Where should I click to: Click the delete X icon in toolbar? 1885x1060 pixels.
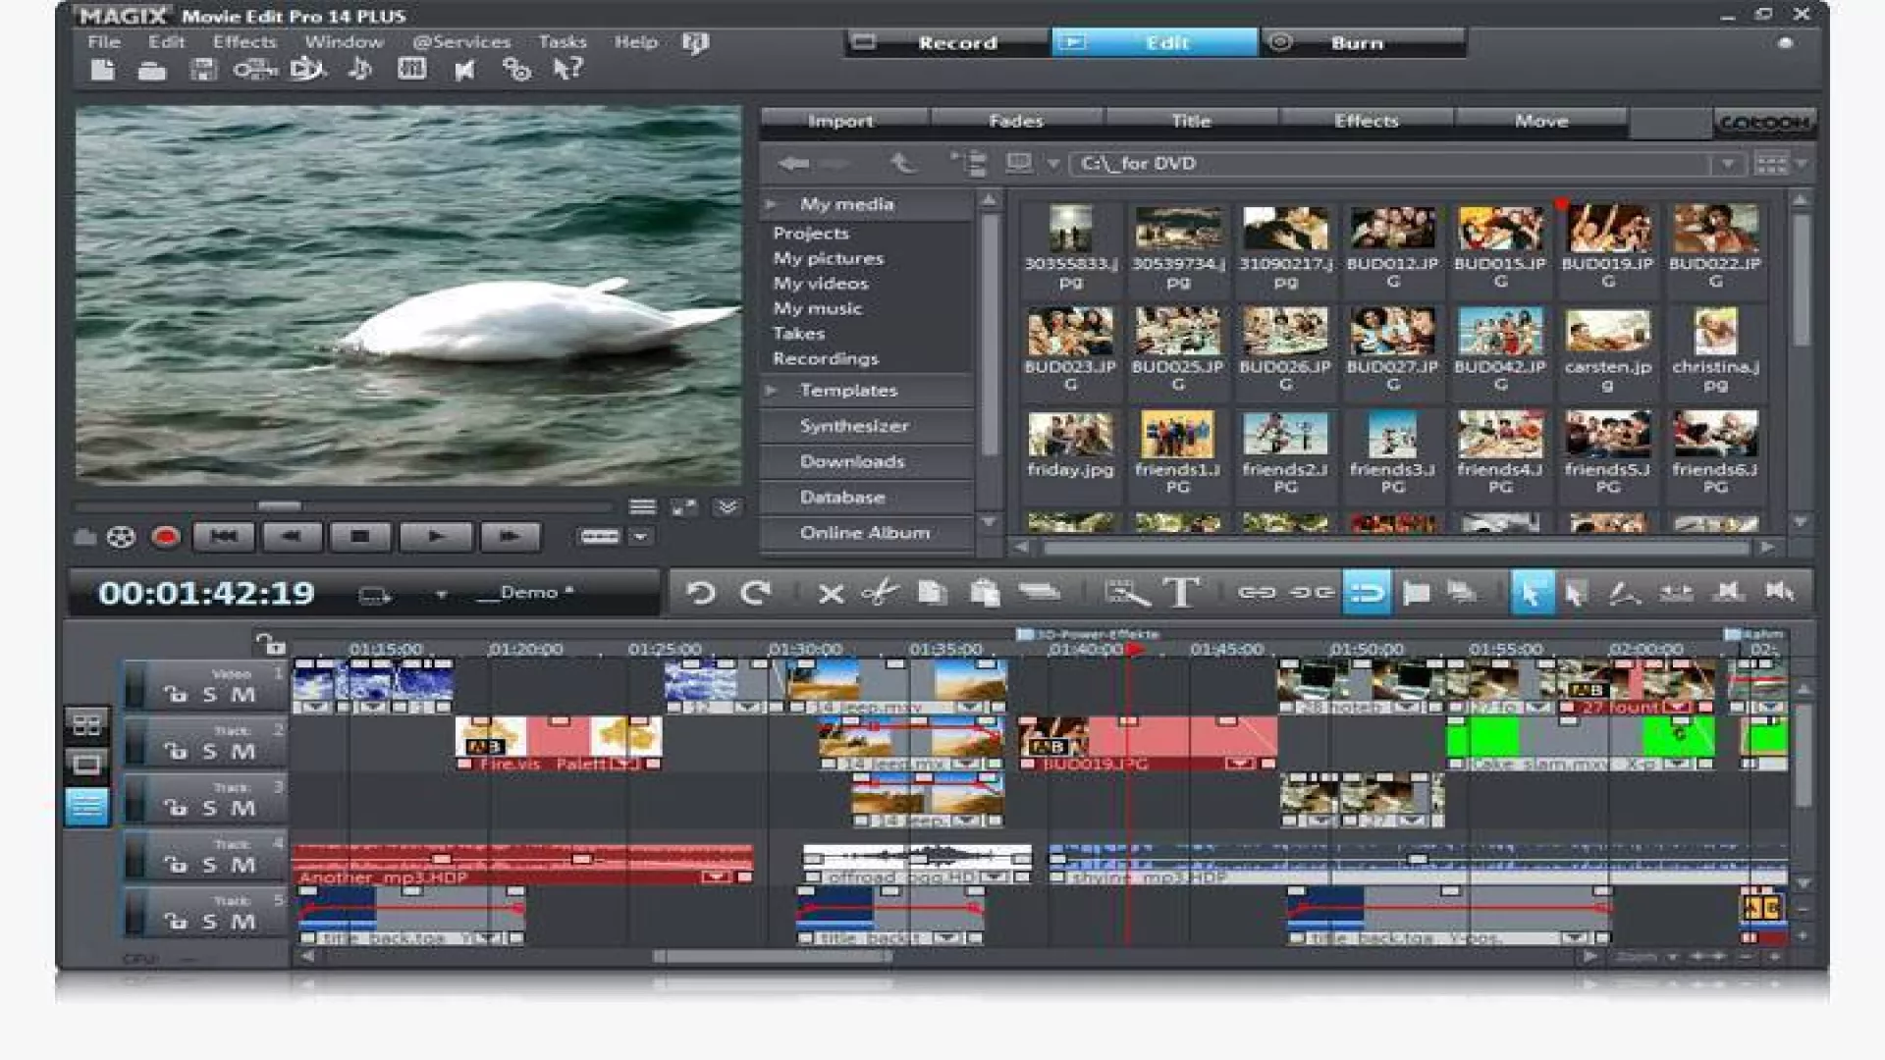point(831,593)
